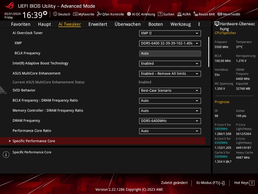258x194 pixels.
Task: Switch to Erweitert tab
Action: point(98,24)
